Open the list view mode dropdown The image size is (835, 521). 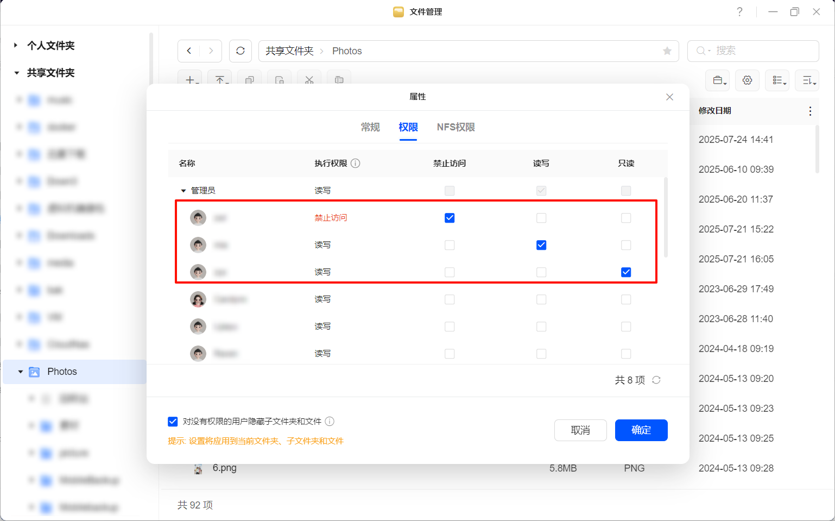[777, 80]
